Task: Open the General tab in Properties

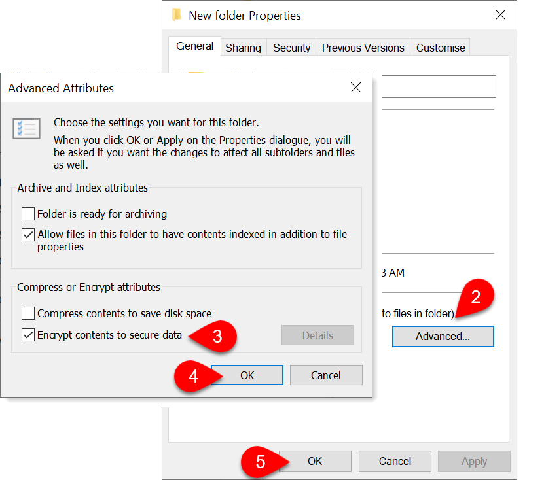Action: tap(194, 46)
